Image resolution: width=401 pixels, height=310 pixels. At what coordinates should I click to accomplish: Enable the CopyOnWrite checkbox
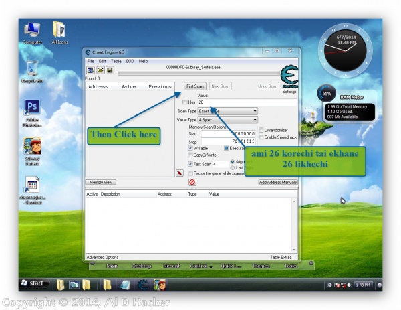pyautogui.click(x=190, y=155)
